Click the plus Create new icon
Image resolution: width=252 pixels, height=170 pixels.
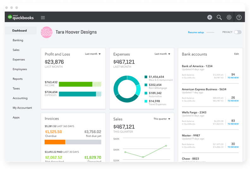click(210, 17)
